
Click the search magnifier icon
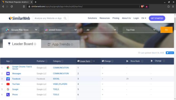(65, 18)
